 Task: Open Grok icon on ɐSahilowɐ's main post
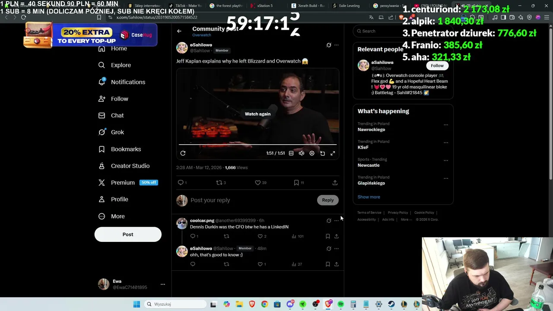click(x=329, y=45)
